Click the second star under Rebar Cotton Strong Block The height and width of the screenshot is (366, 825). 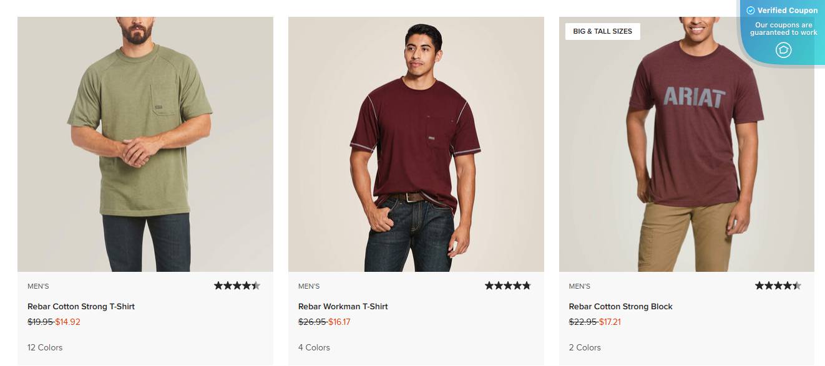click(770, 285)
